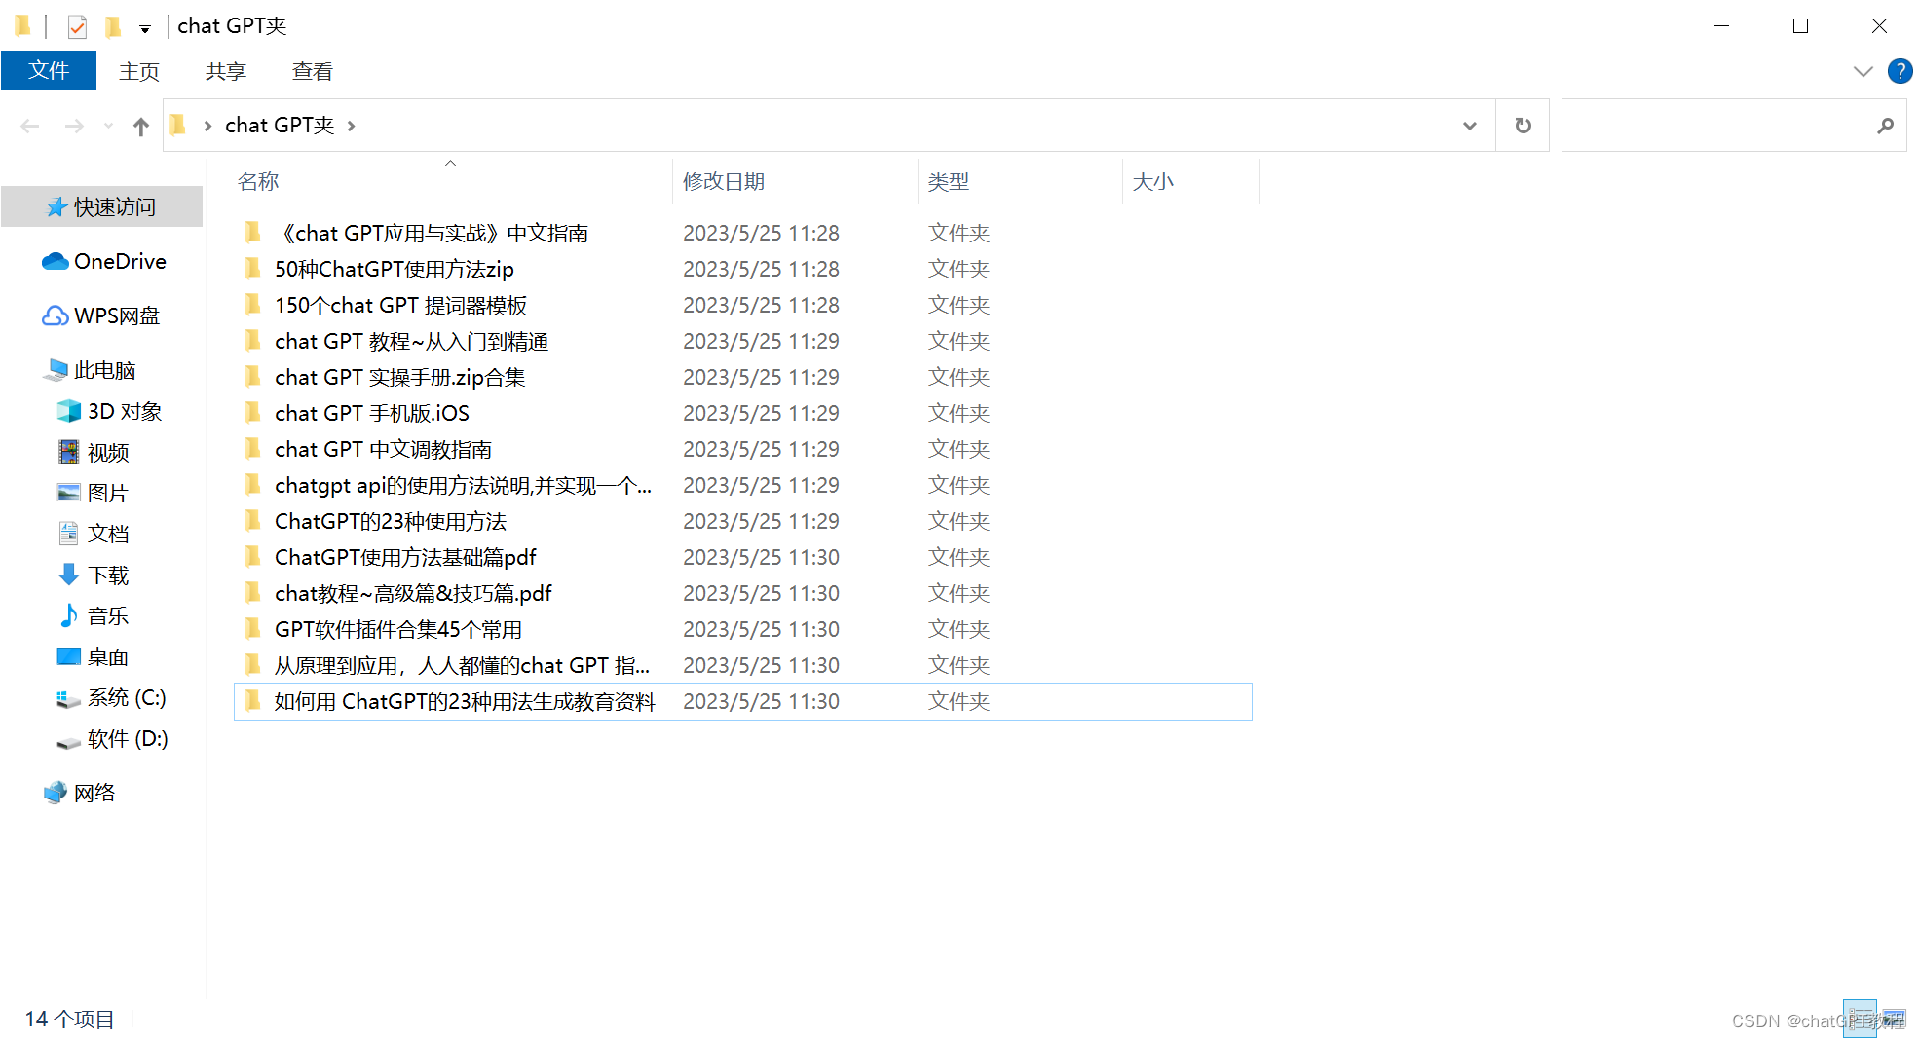
Task: Open the 文件 ribbon tab
Action: pyautogui.click(x=49, y=70)
